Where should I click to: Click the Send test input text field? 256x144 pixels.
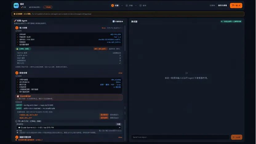[180, 137]
